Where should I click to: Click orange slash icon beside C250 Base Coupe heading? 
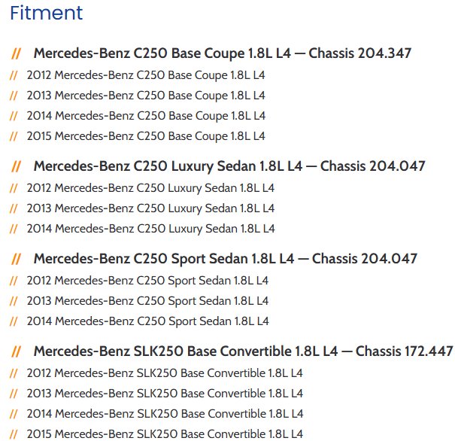[x=17, y=54]
